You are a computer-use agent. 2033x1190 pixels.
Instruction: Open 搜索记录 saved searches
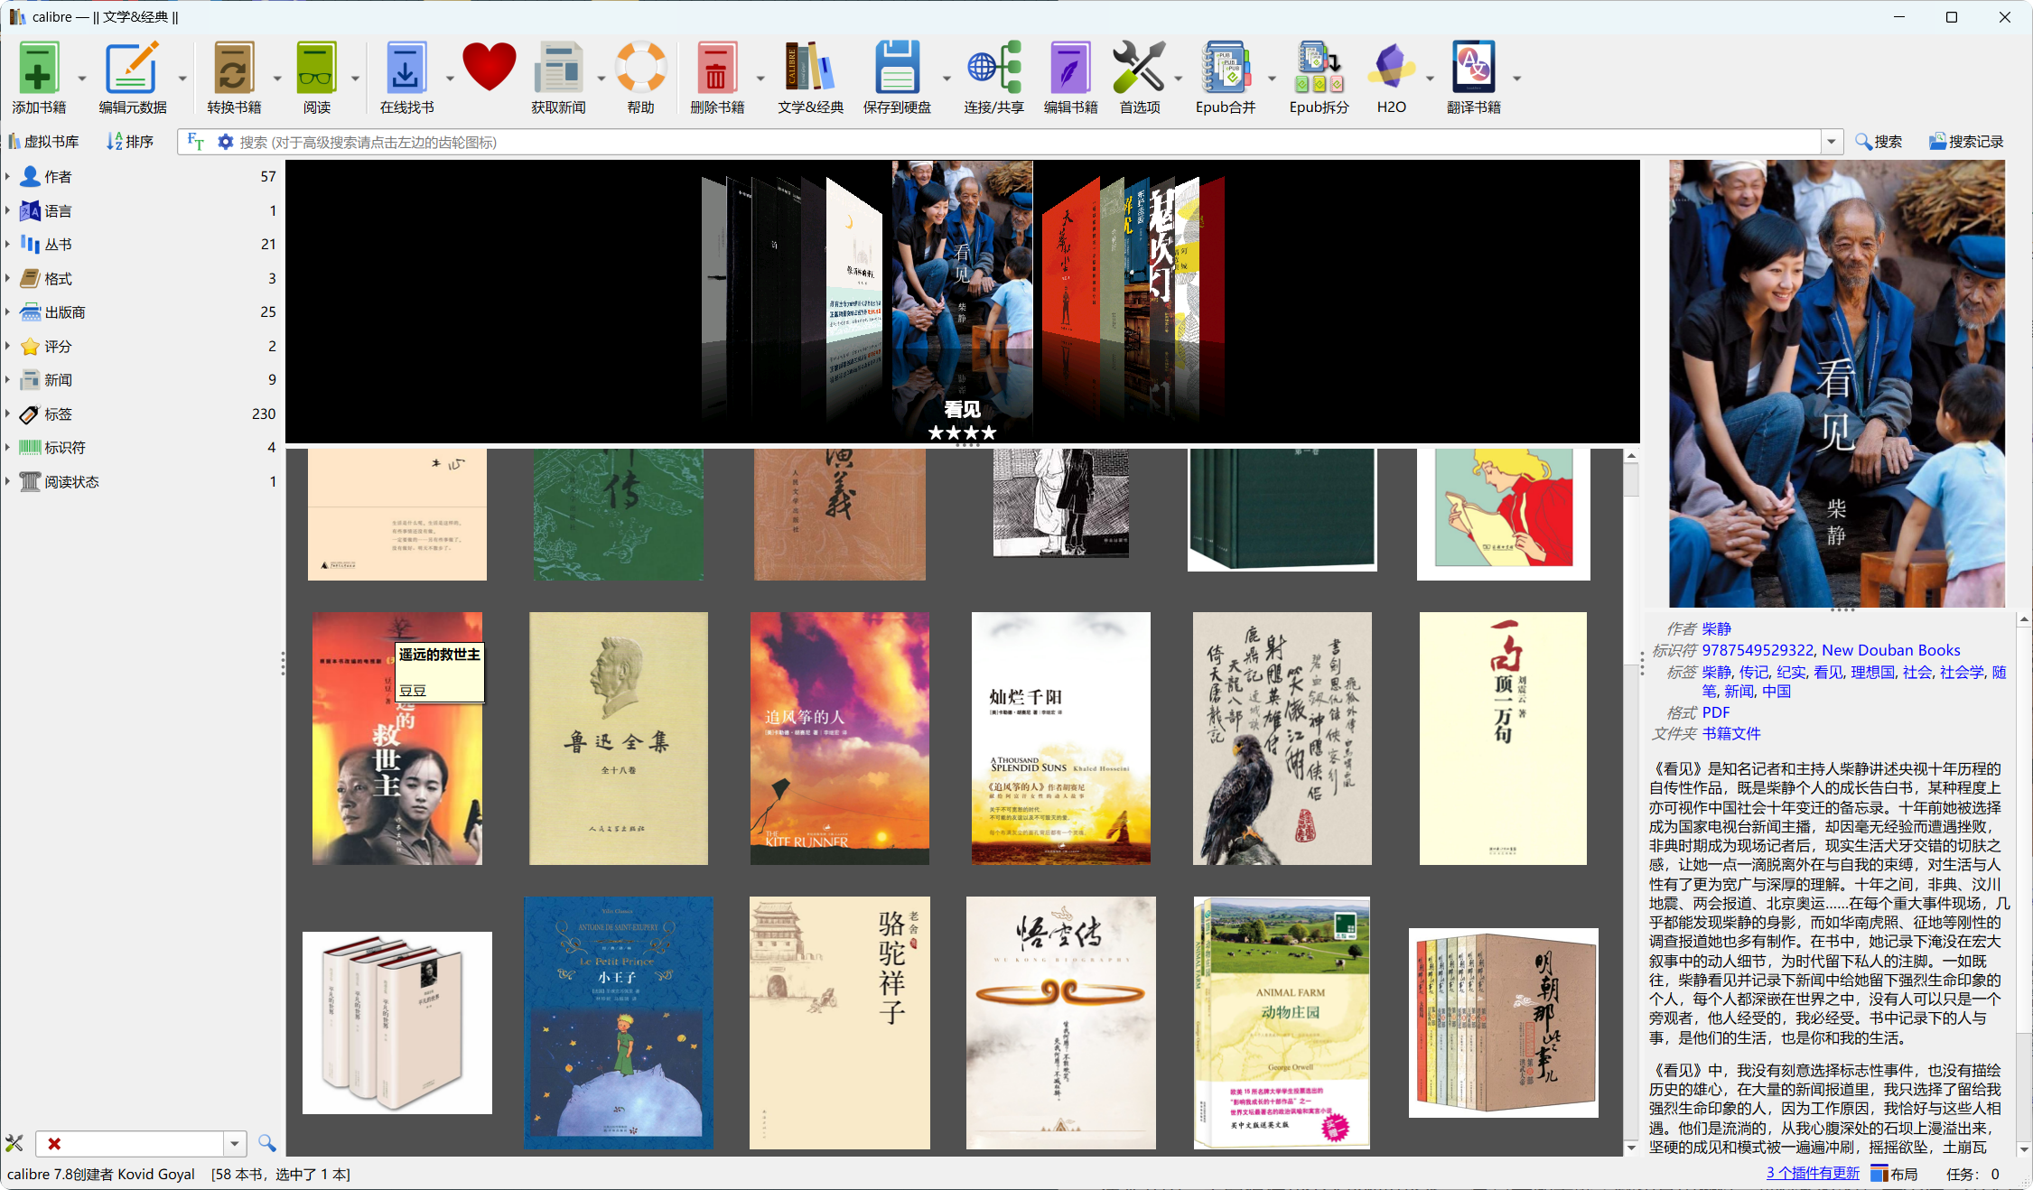1966,142
